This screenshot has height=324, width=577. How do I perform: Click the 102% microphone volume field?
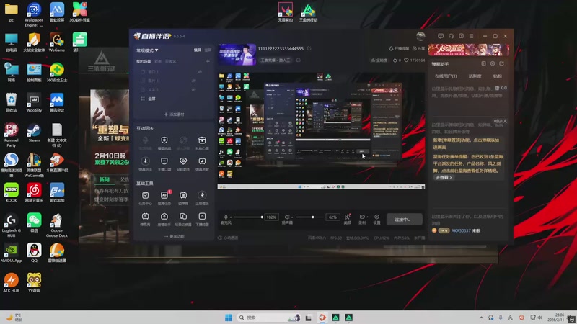(x=271, y=217)
